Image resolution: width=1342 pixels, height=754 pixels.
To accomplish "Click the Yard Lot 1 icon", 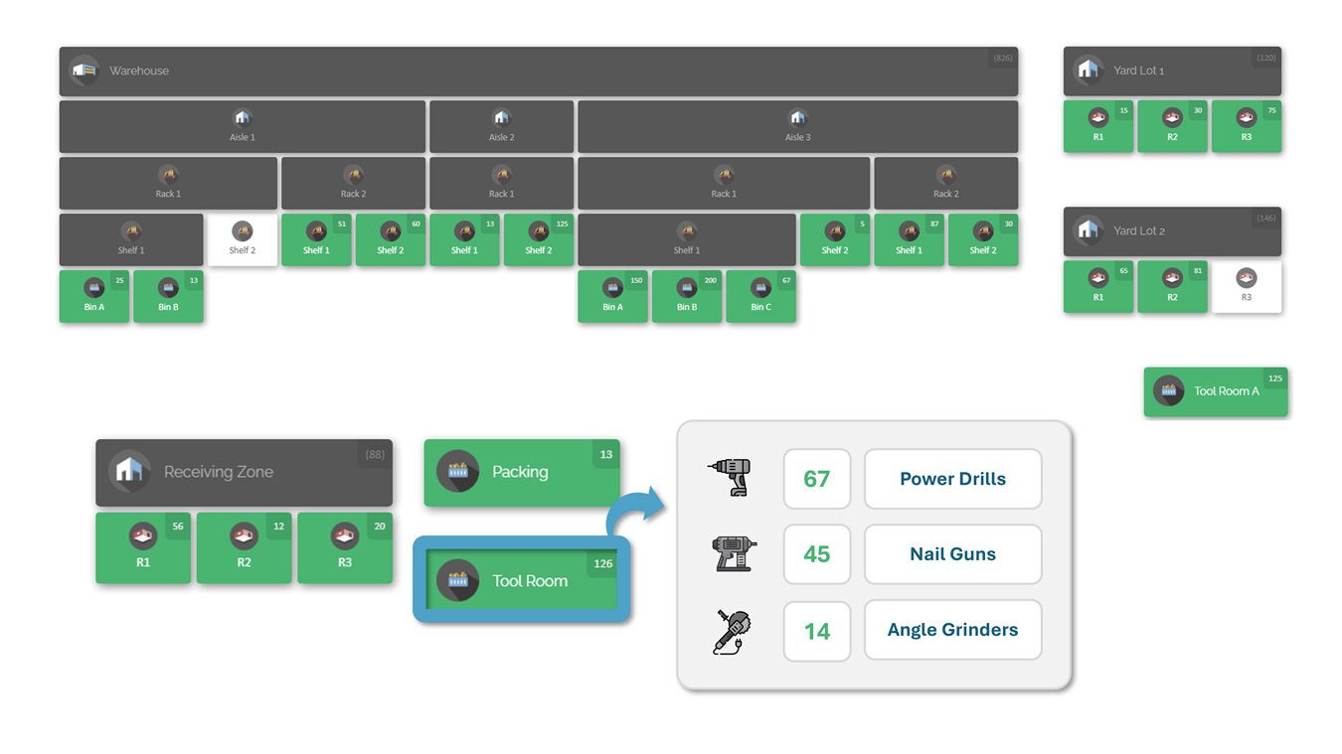I will [1089, 71].
